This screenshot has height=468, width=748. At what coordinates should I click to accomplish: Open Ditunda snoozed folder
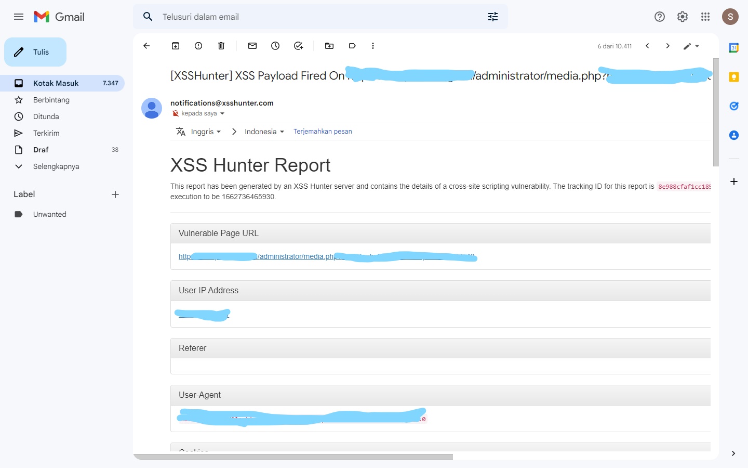[62, 116]
